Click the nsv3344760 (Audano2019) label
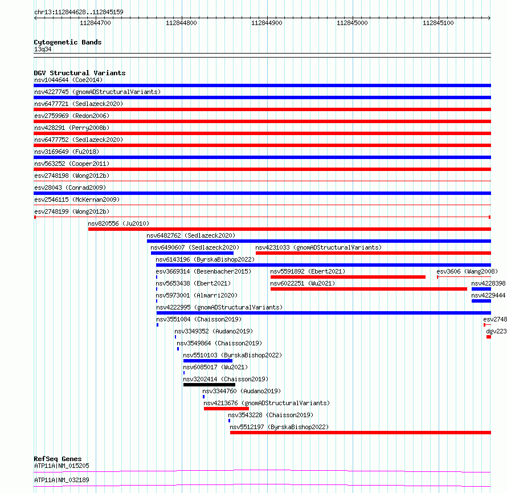 click(242, 391)
